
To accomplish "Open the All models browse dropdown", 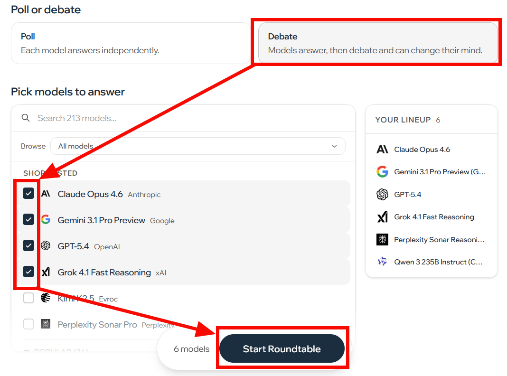I will pyautogui.click(x=197, y=146).
